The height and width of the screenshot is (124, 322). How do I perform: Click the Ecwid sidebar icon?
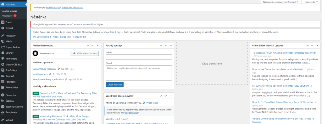(3, 22)
